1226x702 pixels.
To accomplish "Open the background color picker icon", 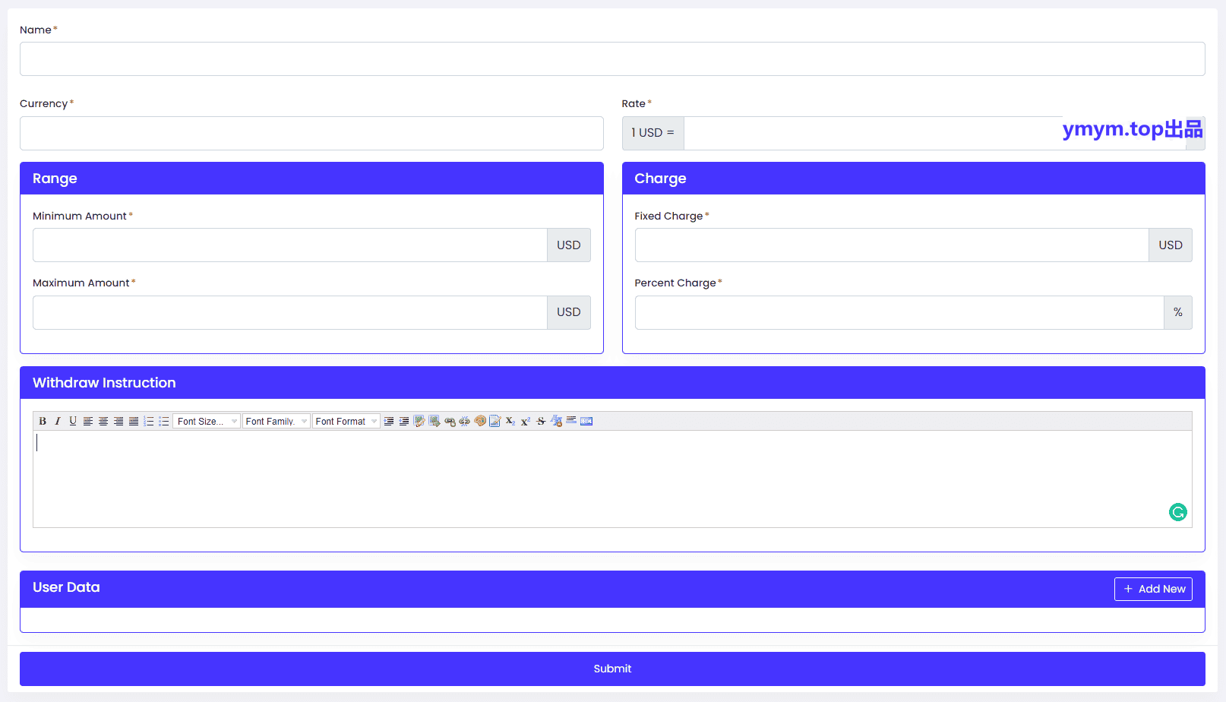I will click(495, 421).
